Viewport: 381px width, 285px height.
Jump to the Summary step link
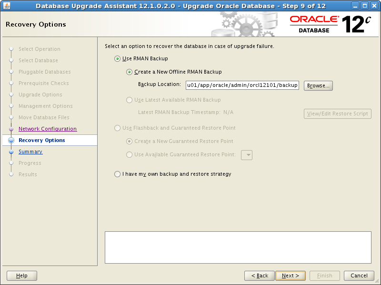[30, 152]
